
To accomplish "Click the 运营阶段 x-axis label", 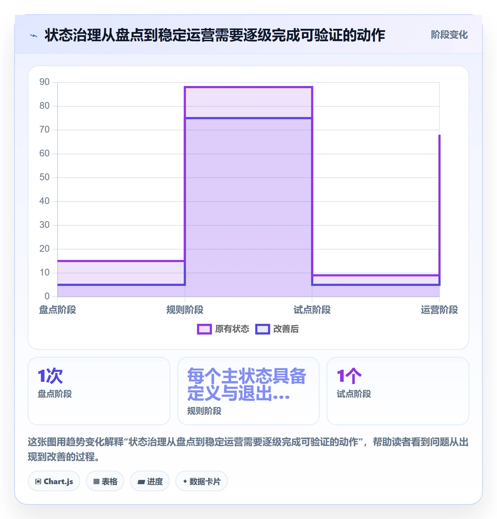I will pos(439,310).
